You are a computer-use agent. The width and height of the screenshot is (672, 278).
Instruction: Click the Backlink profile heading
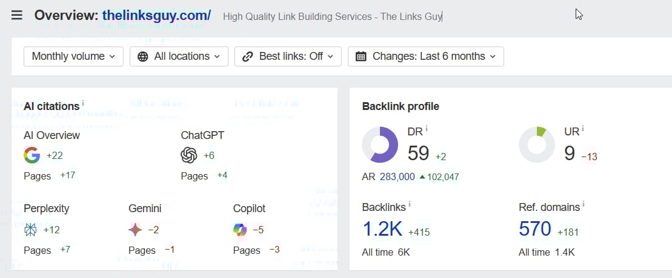pyautogui.click(x=401, y=106)
